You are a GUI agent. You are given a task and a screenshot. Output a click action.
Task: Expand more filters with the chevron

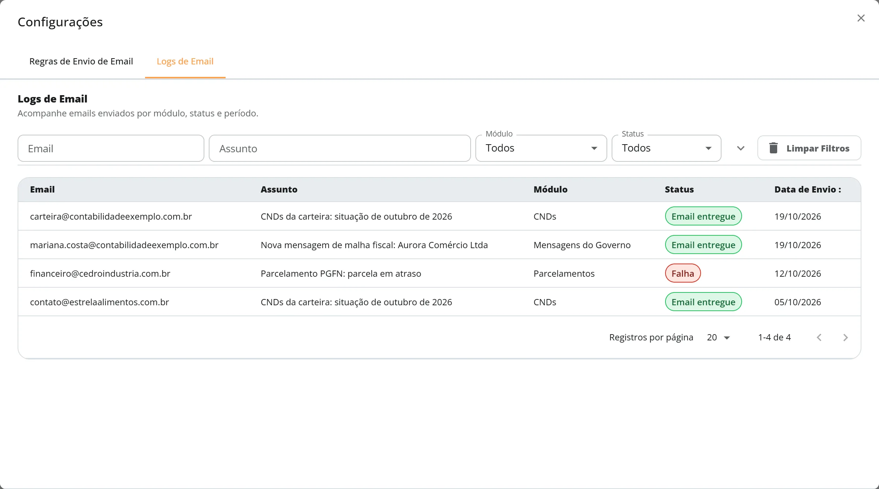pyautogui.click(x=741, y=148)
